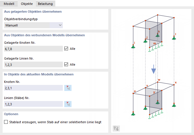Image resolution: width=194 pixels, height=135 pixels.
Task: Click the Gelagerte Linien Nr. input field
Action: tap(33, 64)
